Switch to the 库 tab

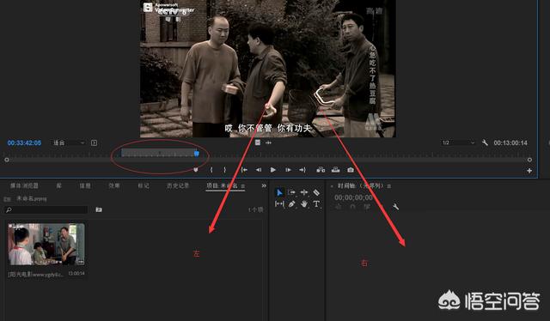click(x=59, y=185)
